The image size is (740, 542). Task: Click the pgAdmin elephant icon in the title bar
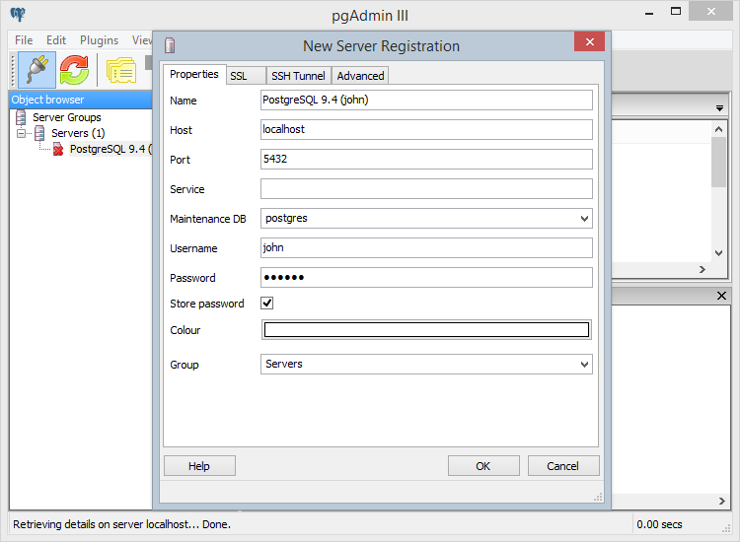coord(17,14)
